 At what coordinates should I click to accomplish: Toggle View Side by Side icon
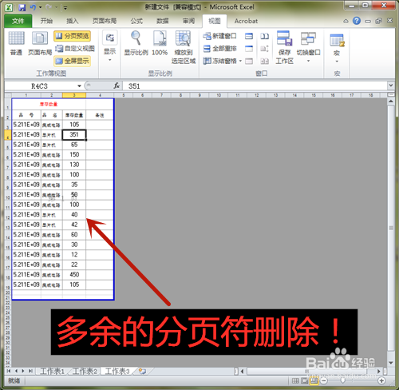coord(264,36)
